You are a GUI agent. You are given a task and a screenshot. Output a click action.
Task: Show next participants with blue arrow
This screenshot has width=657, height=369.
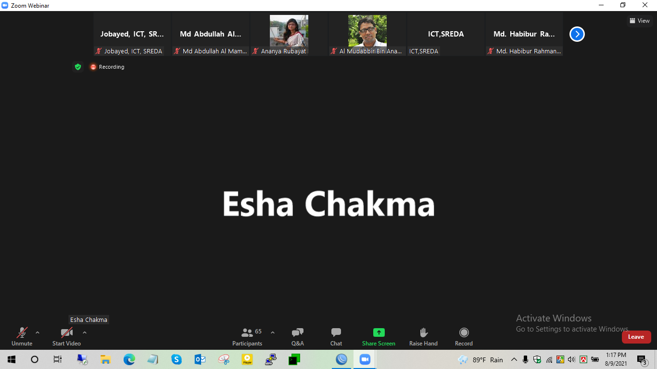[577, 34]
